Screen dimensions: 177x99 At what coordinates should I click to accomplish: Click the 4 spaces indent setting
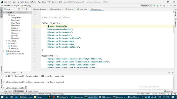pos(155,94)
